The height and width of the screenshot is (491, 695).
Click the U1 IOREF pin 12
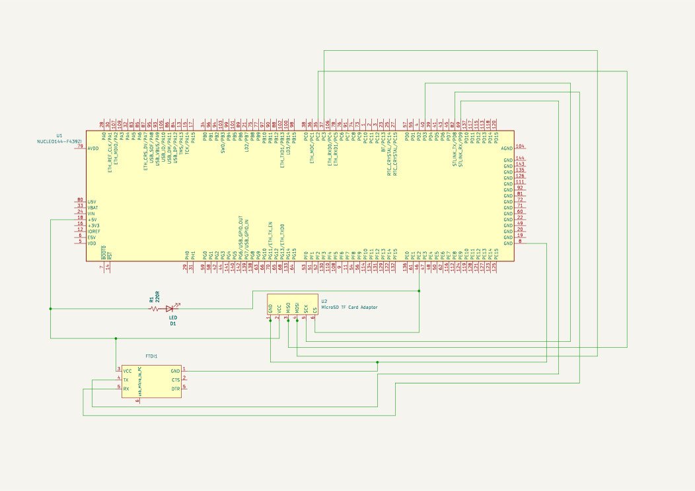pos(80,231)
